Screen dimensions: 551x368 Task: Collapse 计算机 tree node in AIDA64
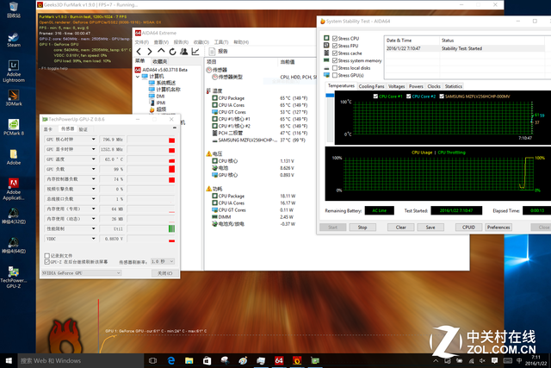coord(138,77)
